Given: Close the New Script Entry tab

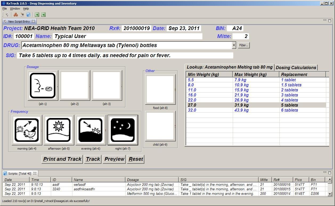Looking at the screenshot, I should [x=33, y=21].
